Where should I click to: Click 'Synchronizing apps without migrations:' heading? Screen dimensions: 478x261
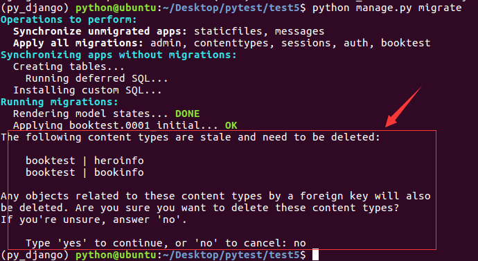click(118, 55)
